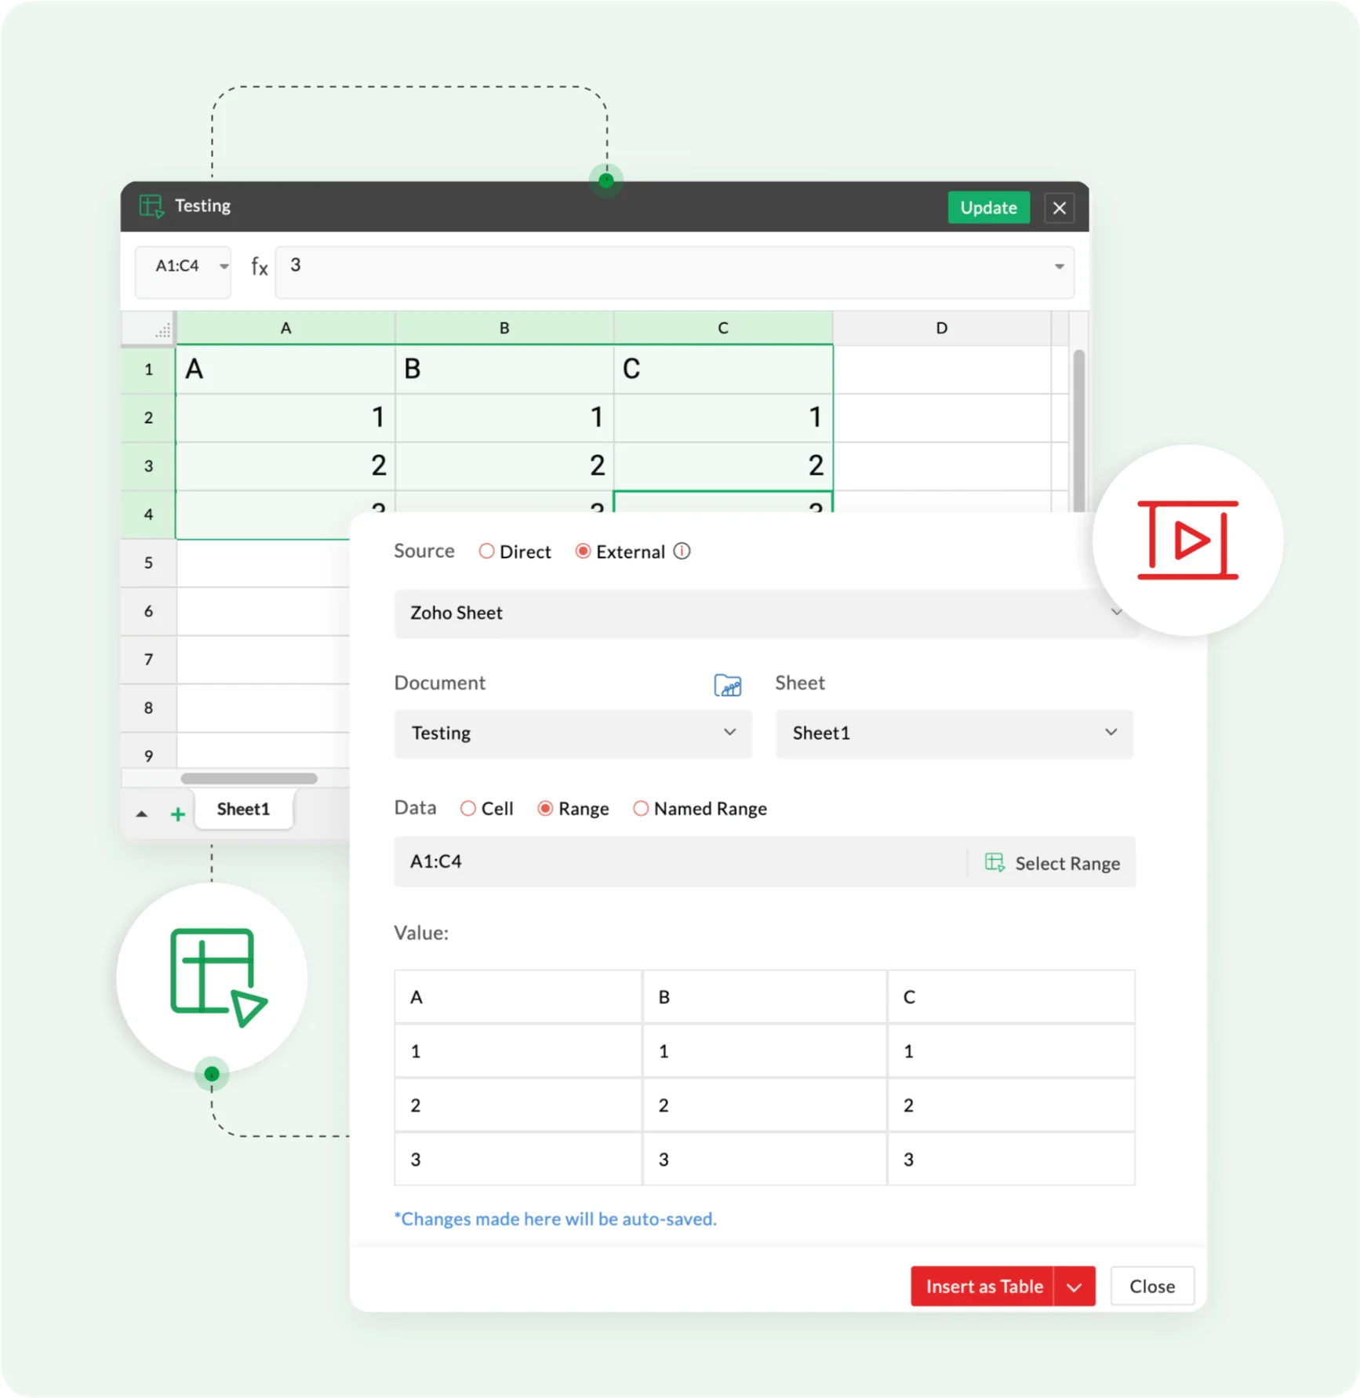
Task: Choose the Cell data option
Action: [468, 809]
